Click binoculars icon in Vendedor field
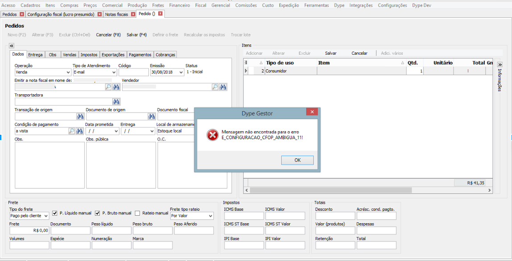Image resolution: width=512 pixels, height=261 pixels. click(x=223, y=87)
